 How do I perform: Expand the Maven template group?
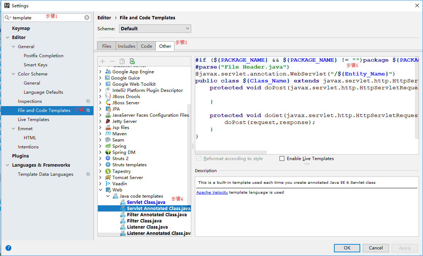tap(101, 134)
